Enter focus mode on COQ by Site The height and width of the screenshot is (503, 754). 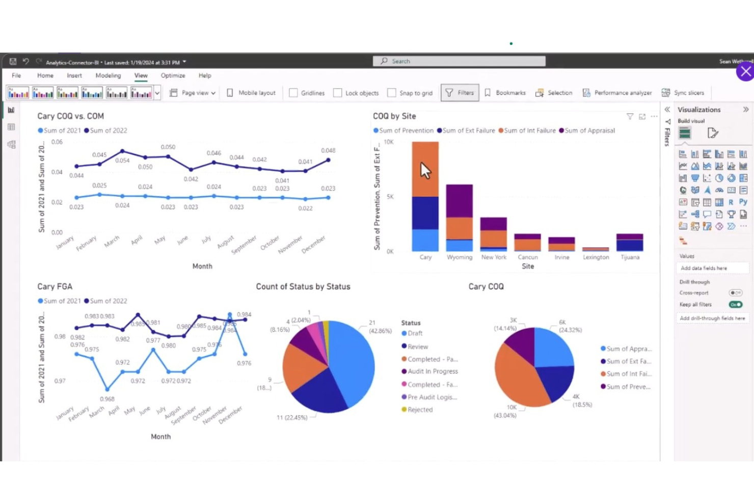coord(642,117)
